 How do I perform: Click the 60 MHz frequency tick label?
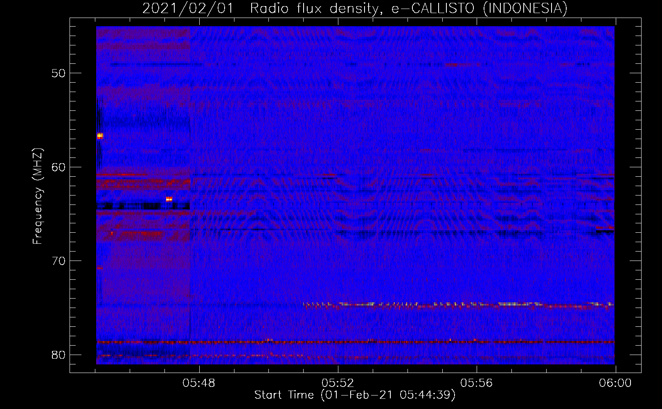59,167
